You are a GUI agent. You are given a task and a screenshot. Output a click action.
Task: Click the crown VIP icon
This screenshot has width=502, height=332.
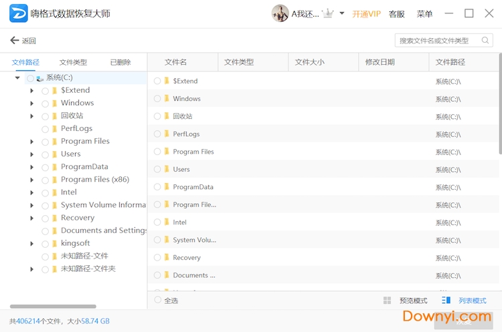click(328, 13)
